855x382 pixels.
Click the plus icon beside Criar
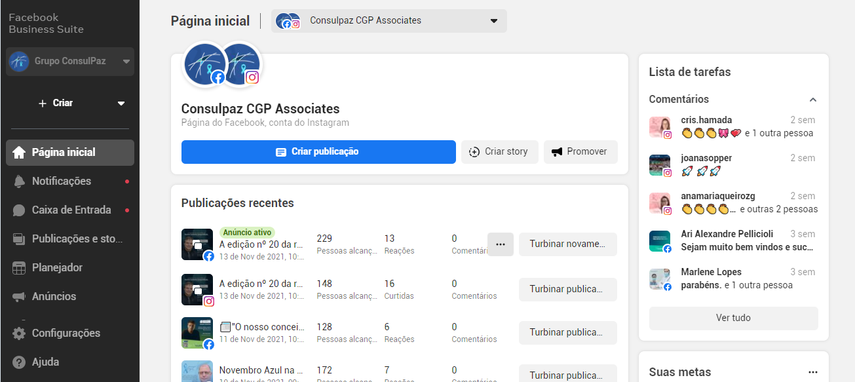click(x=43, y=104)
